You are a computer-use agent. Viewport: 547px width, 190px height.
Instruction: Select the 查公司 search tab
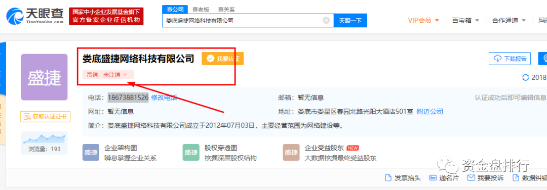pos(175,10)
